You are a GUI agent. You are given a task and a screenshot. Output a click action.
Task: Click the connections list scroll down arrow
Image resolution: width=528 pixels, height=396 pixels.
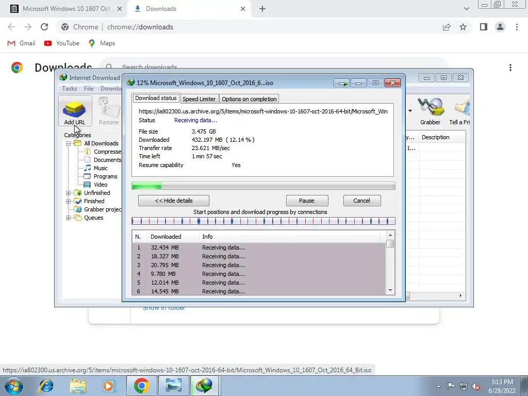click(x=390, y=290)
